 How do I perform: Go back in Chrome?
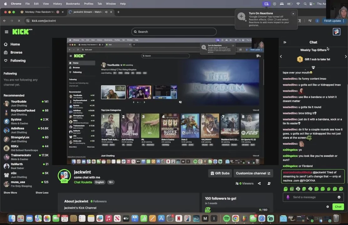5,21
